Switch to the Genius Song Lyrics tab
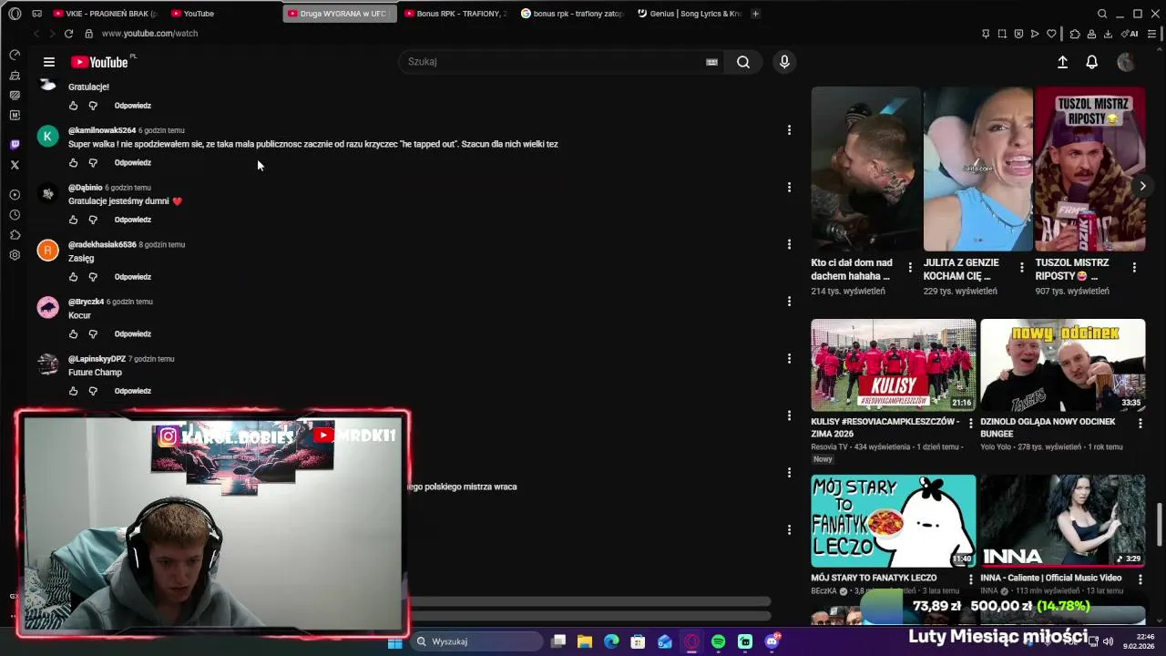Screen dimensions: 1166x656 click(690, 14)
